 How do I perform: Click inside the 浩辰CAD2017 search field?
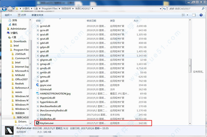pyautogui.click(x=185, y=9)
